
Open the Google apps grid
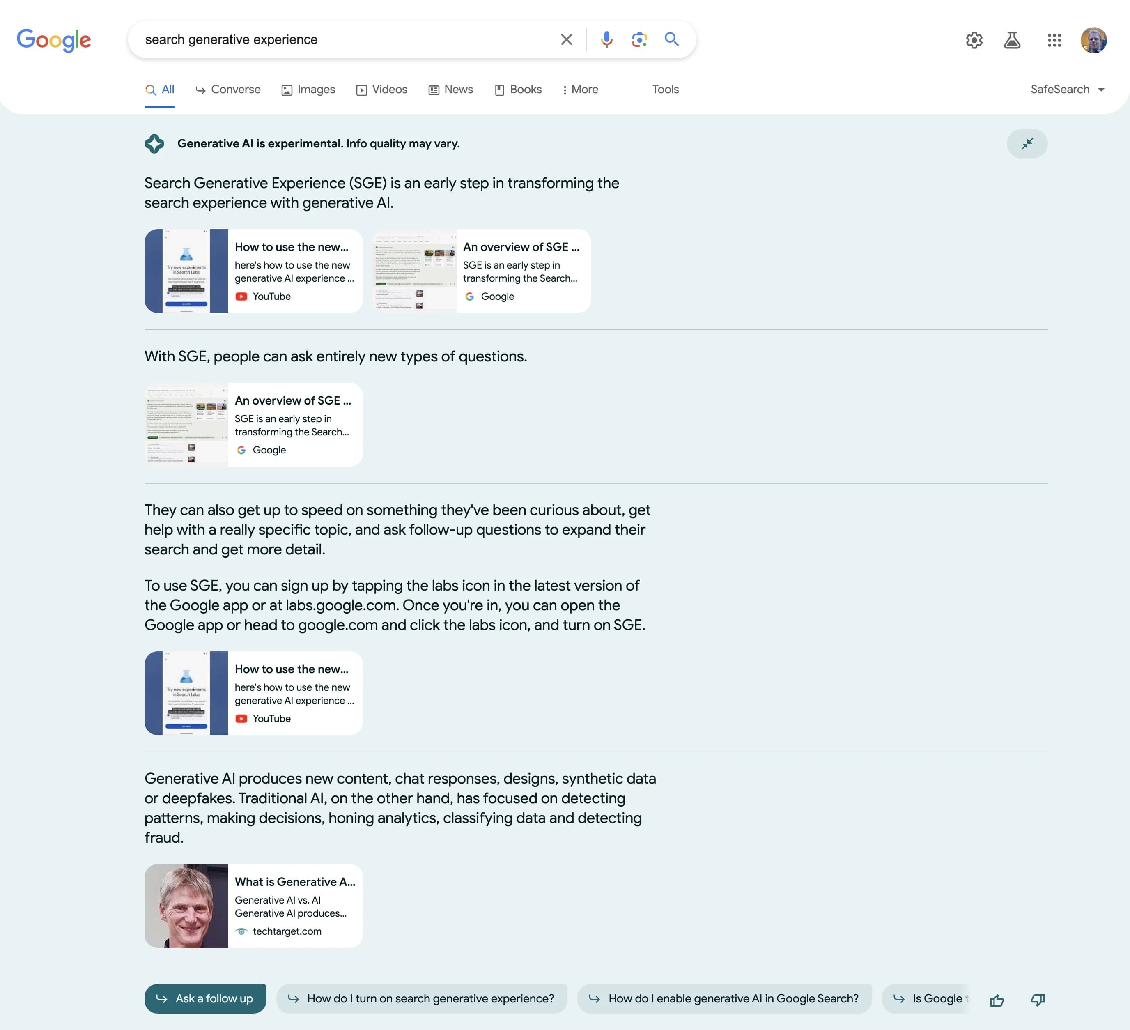(1053, 40)
